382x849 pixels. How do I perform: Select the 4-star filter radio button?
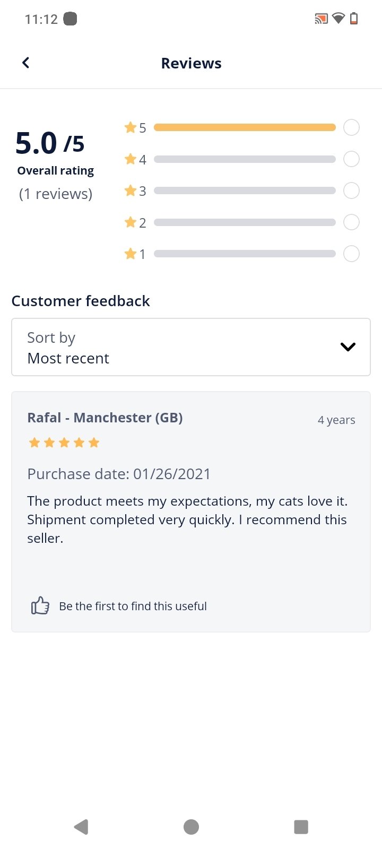(351, 159)
